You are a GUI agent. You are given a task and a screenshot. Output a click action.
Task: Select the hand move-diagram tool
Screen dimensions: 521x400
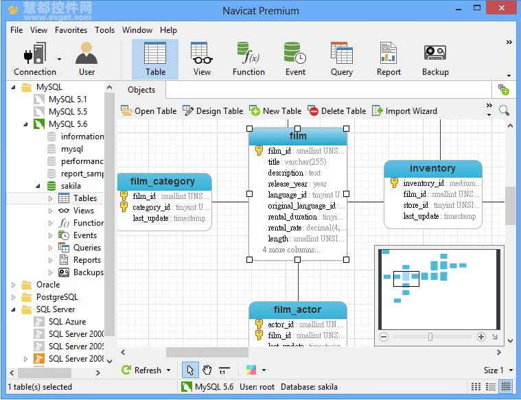point(207,370)
